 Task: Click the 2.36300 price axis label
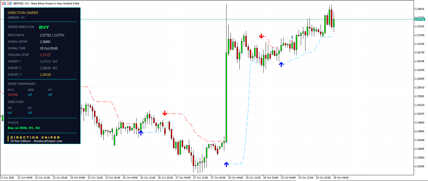(420, 70)
